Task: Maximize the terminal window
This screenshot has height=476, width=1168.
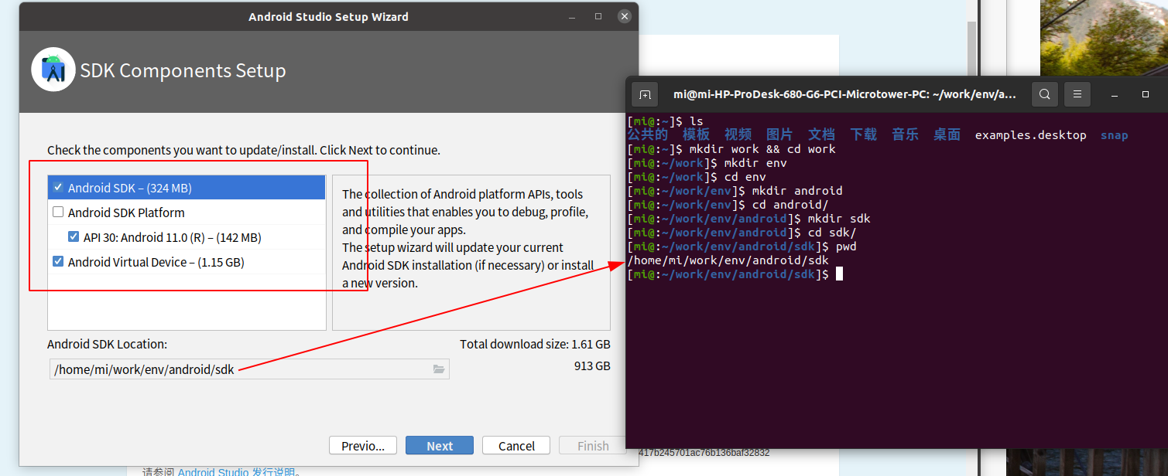Action: (1146, 94)
